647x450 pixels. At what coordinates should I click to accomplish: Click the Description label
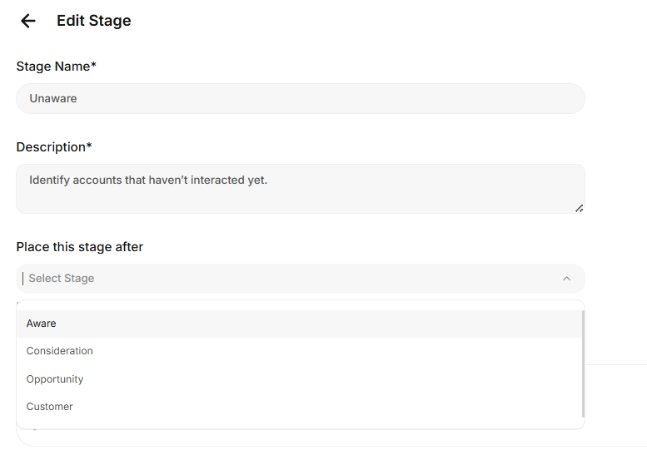[50, 147]
